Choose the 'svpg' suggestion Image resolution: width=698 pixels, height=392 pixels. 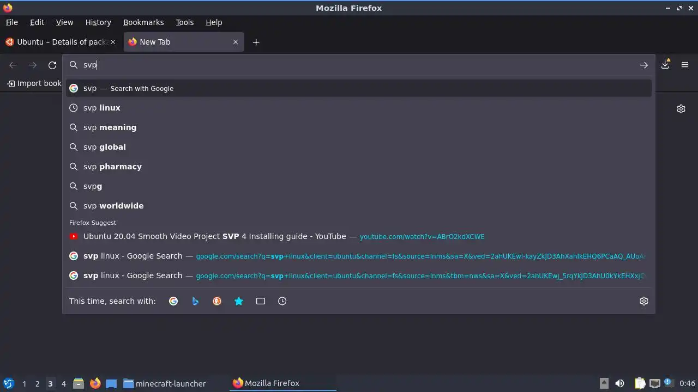[359, 186]
